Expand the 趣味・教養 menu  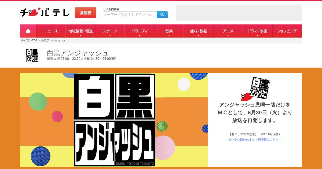click(199, 31)
